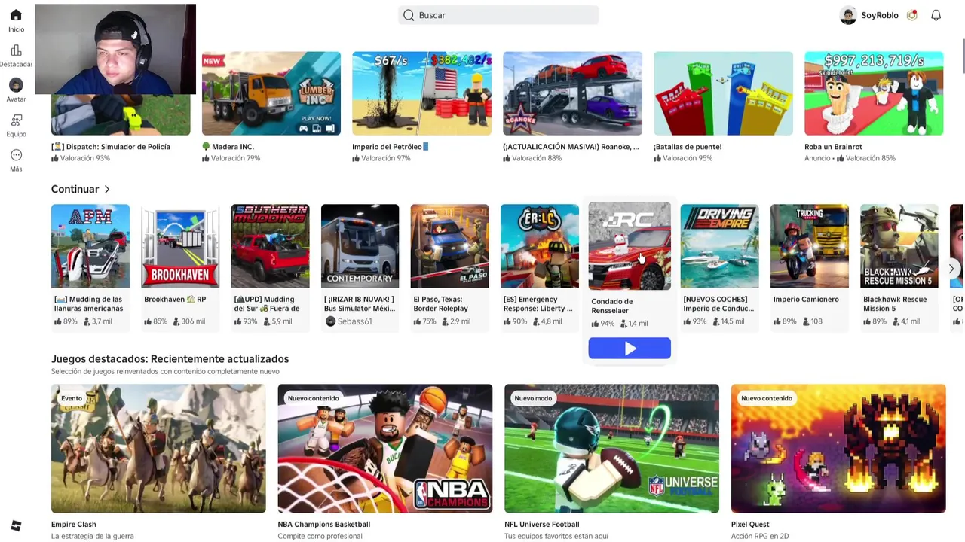The width and height of the screenshot is (965, 542).
Task: Click the SoyRoblo profile avatar
Action: click(x=848, y=15)
